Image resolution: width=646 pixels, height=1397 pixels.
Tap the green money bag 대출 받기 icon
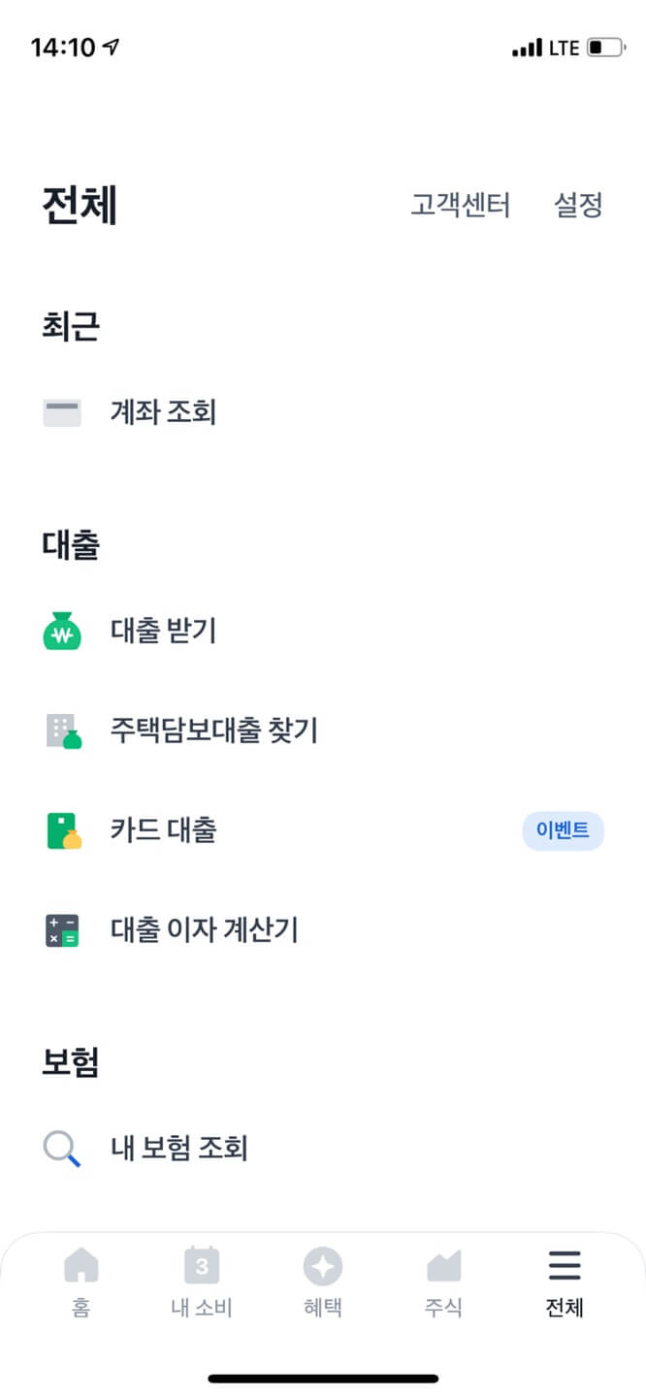[62, 631]
